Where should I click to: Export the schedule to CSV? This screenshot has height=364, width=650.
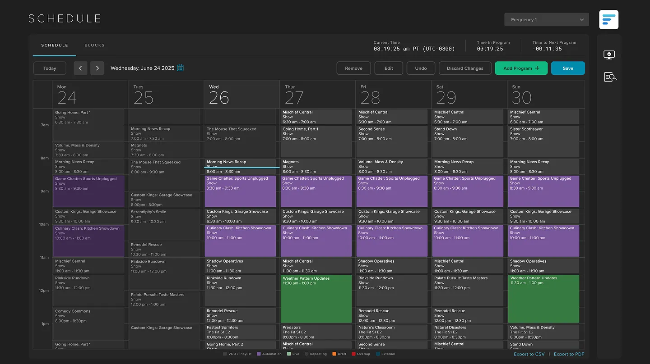[529, 354]
